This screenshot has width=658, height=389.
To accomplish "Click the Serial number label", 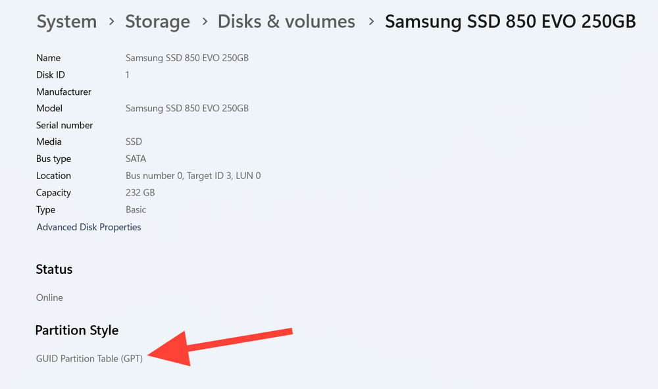I will [x=64, y=125].
